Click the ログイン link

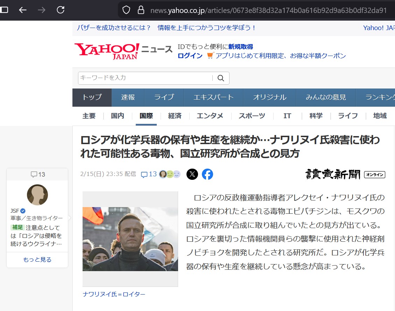tap(190, 56)
